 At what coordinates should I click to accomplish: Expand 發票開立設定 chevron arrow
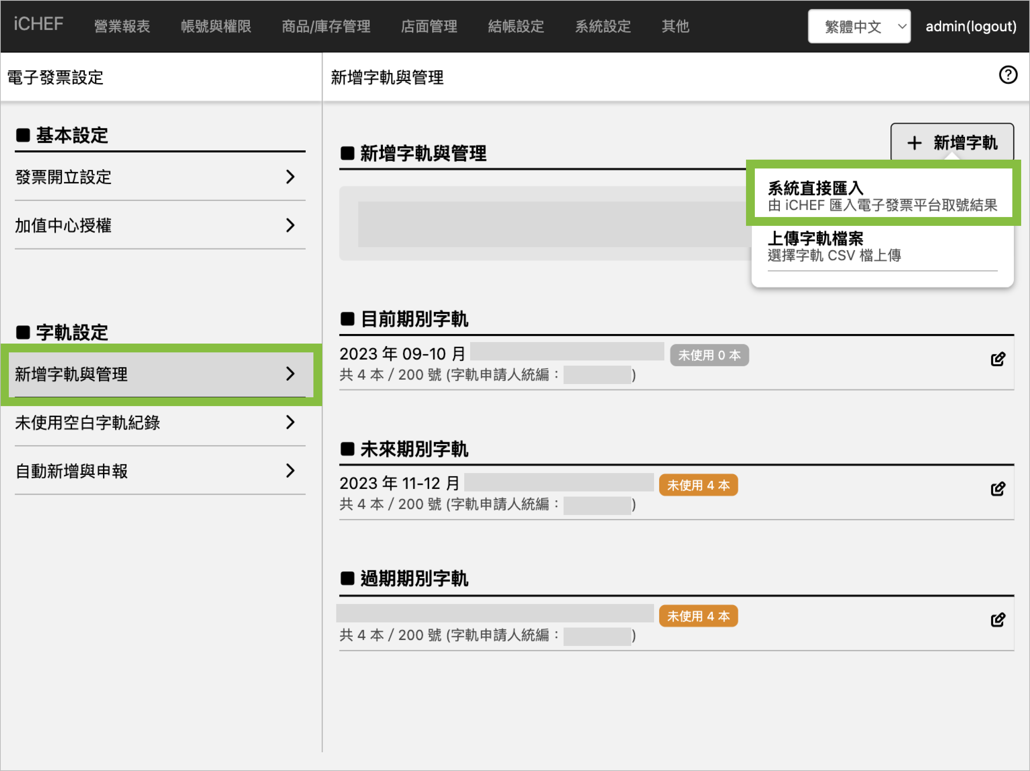290,177
